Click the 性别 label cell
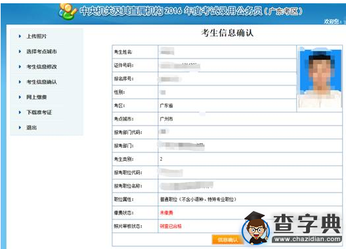The height and width of the screenshot is (249, 346). pos(135,92)
